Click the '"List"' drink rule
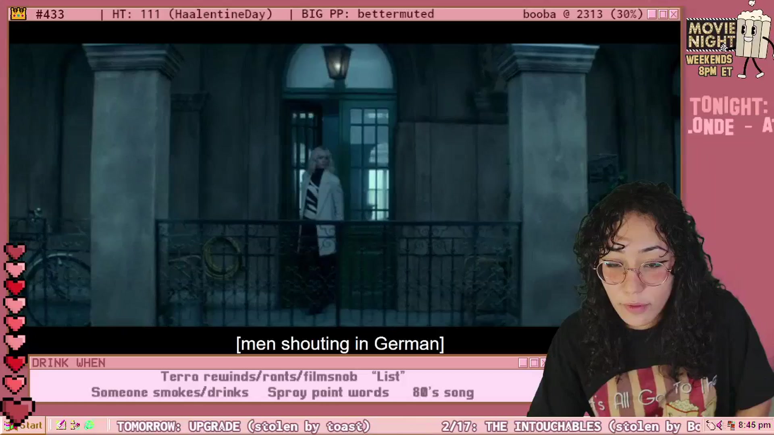 (x=388, y=377)
